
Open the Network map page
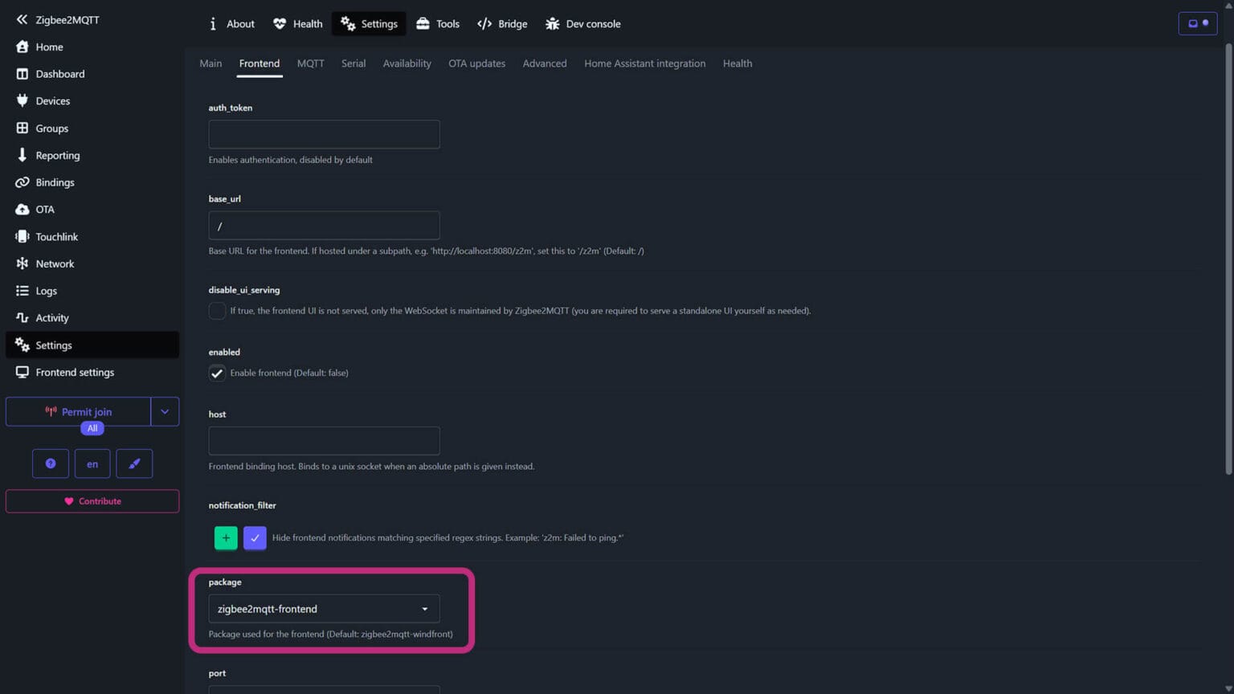point(92,263)
